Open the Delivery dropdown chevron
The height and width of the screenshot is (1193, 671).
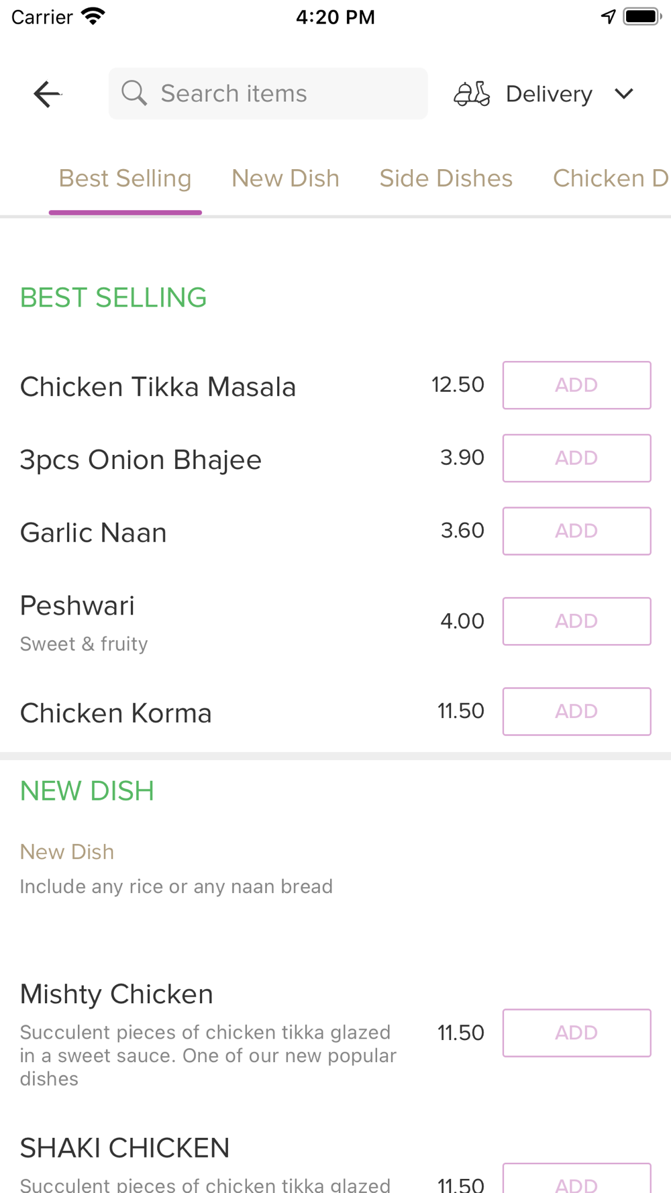point(624,94)
